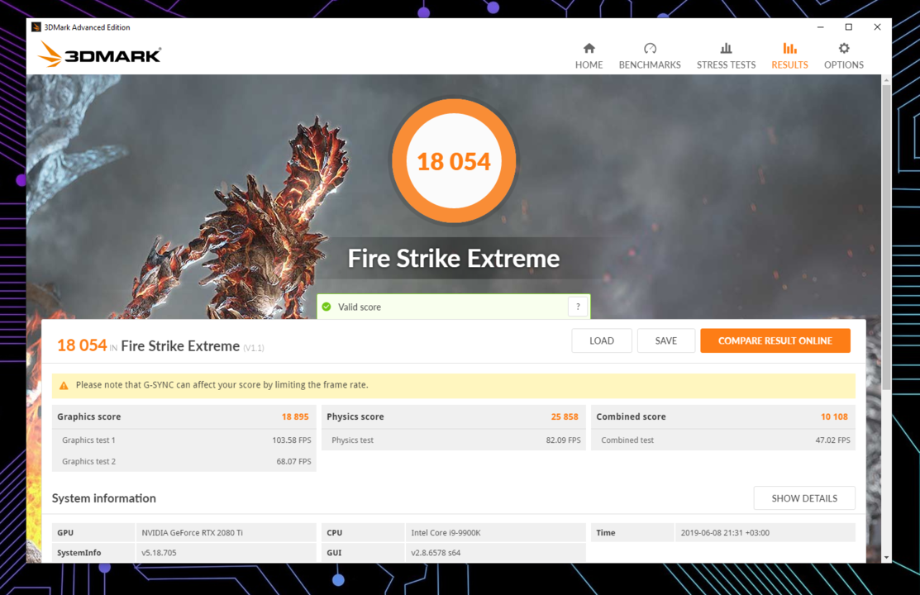Click NVIDIA GeForce RTX 2080 Ti value
This screenshot has width=920, height=595.
point(192,533)
